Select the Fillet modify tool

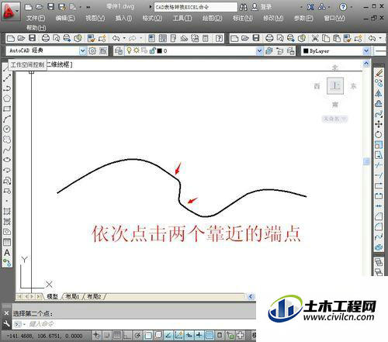tap(379, 226)
